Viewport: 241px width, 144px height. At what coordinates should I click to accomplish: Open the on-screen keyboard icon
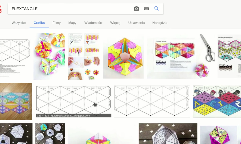146,9
